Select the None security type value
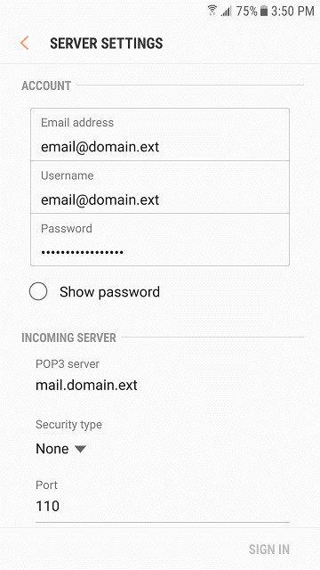Viewport: 320px width, 570px height. [x=52, y=449]
